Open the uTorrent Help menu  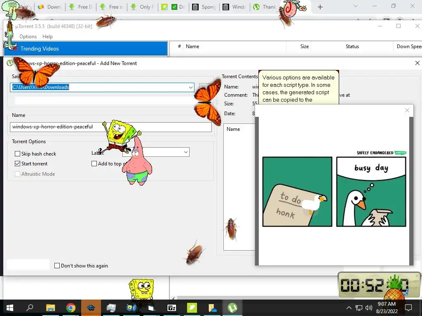click(x=48, y=37)
